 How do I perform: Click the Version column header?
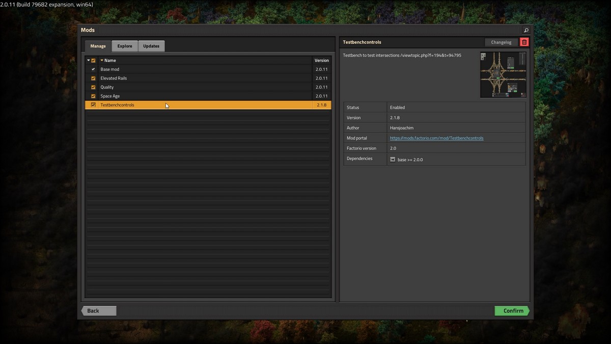point(321,60)
